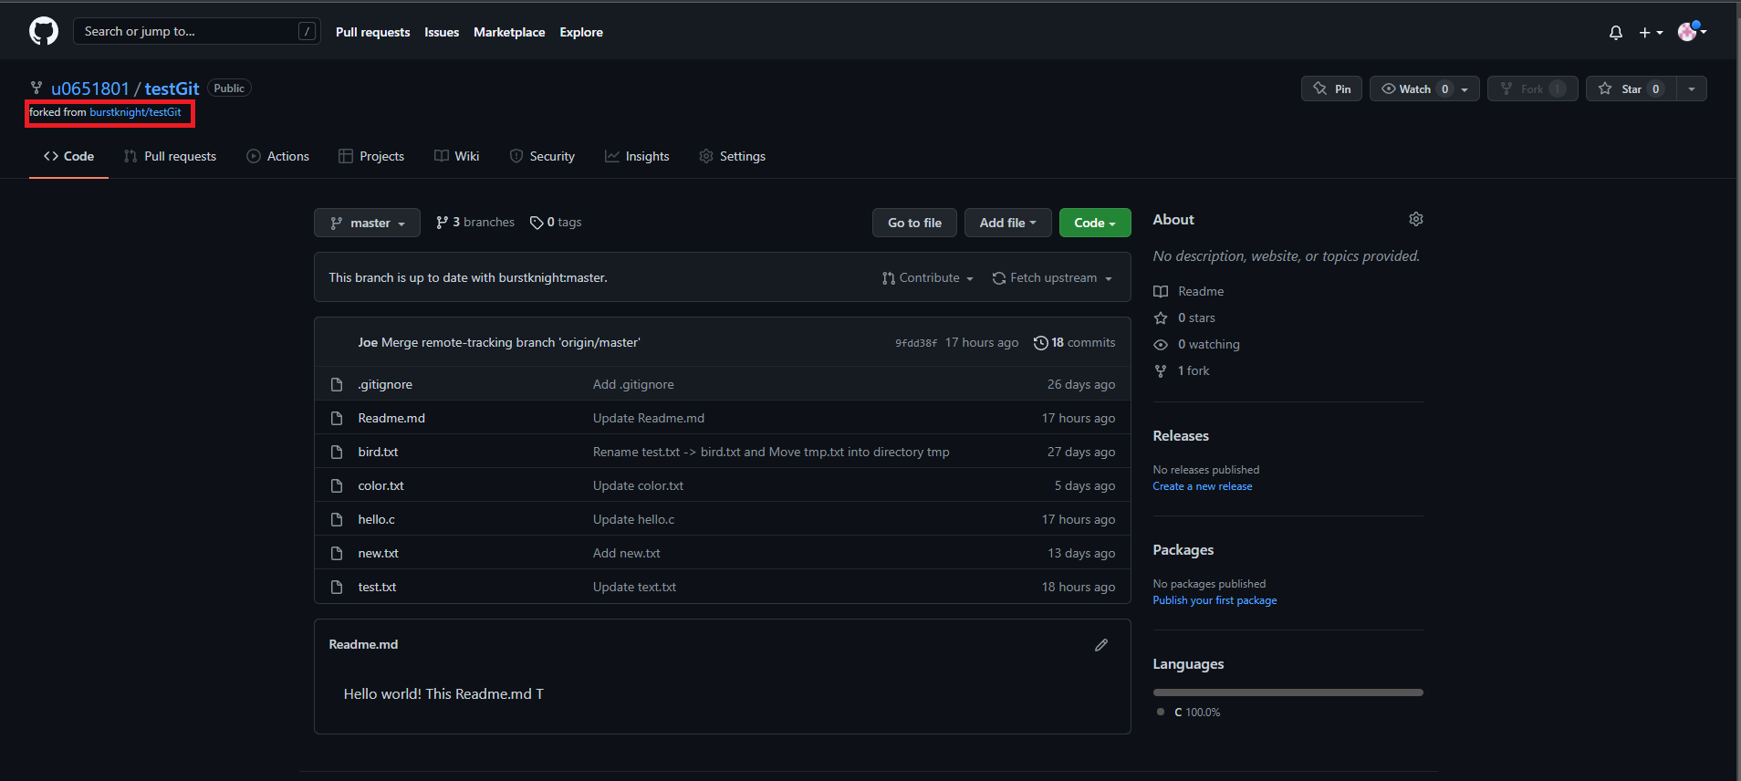Viewport: 1741px width, 781px height.
Task: Click Go to file button
Action: [914, 223]
